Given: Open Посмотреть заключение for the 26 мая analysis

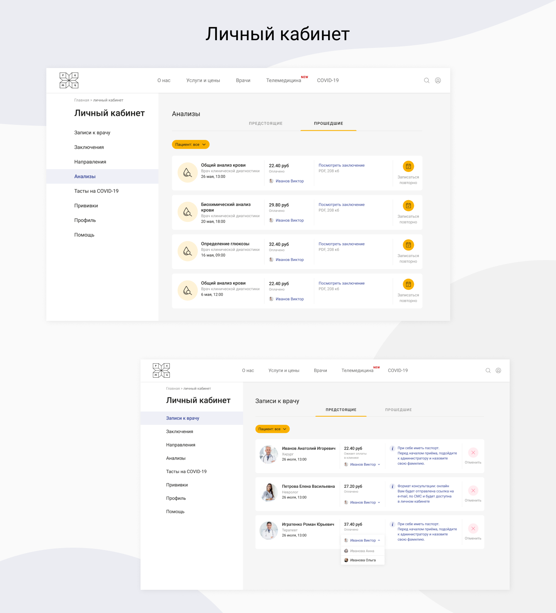Looking at the screenshot, I should point(341,165).
